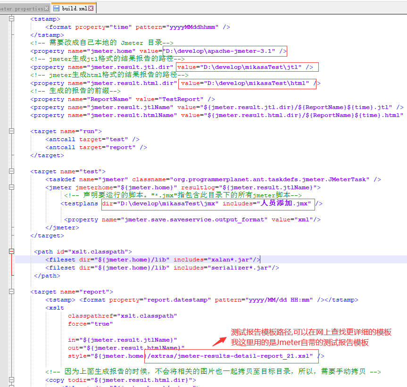Click the comment '需要改成自己本地的 Jmeter 目录'
Image resolution: width=407 pixels, height=387 pixels.
coord(102,42)
